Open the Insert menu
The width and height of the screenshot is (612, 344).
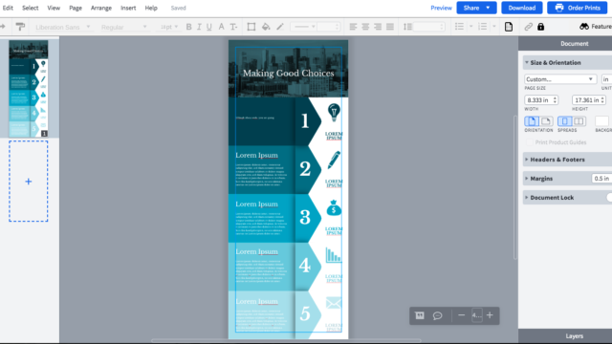click(128, 8)
